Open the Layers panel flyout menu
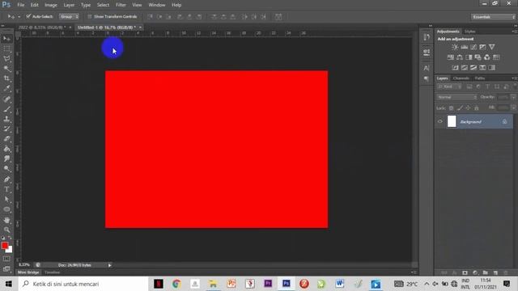Image resolution: width=518 pixels, height=291 pixels. [514, 78]
